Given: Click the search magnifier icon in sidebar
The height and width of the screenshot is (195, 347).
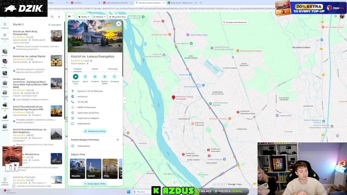Looking at the screenshot, I should pos(52,17).
